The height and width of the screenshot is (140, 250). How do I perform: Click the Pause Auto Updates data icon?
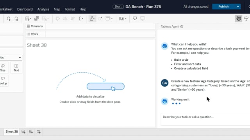(16, 19)
